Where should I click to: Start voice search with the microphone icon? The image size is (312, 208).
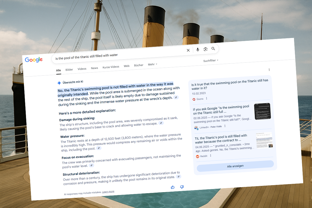coord(198,50)
